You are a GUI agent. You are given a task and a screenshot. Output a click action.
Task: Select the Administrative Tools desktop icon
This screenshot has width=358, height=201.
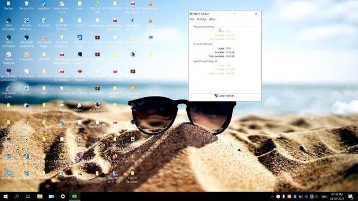pos(62,7)
